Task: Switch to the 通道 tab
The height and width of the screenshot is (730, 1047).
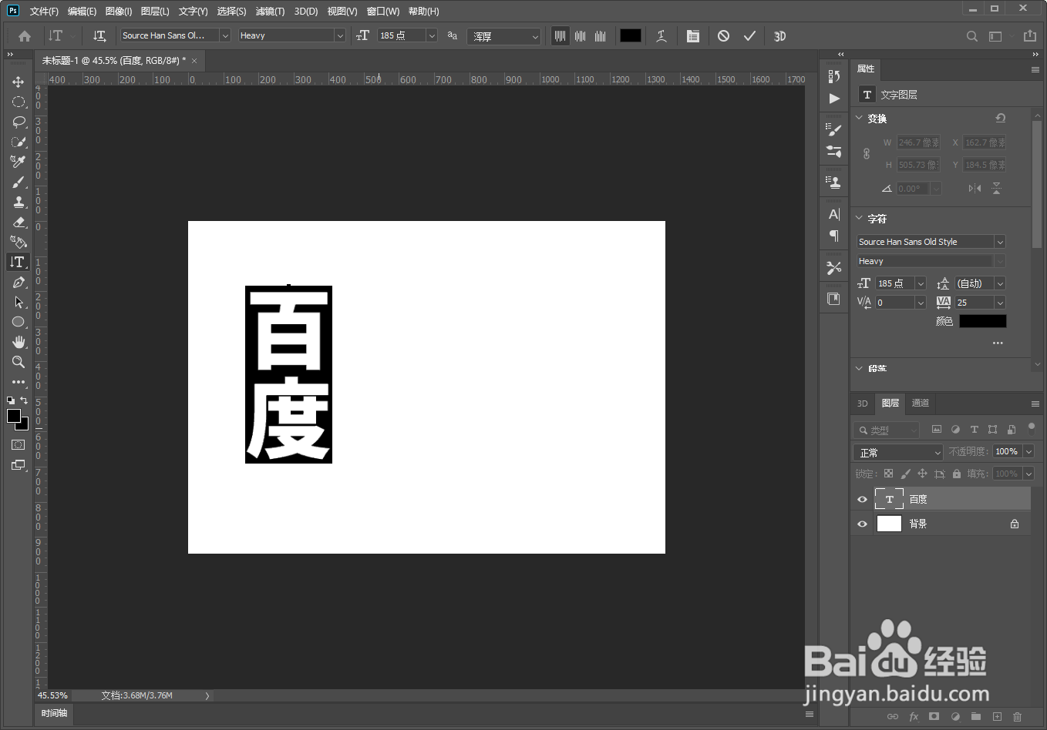Action: click(x=921, y=403)
